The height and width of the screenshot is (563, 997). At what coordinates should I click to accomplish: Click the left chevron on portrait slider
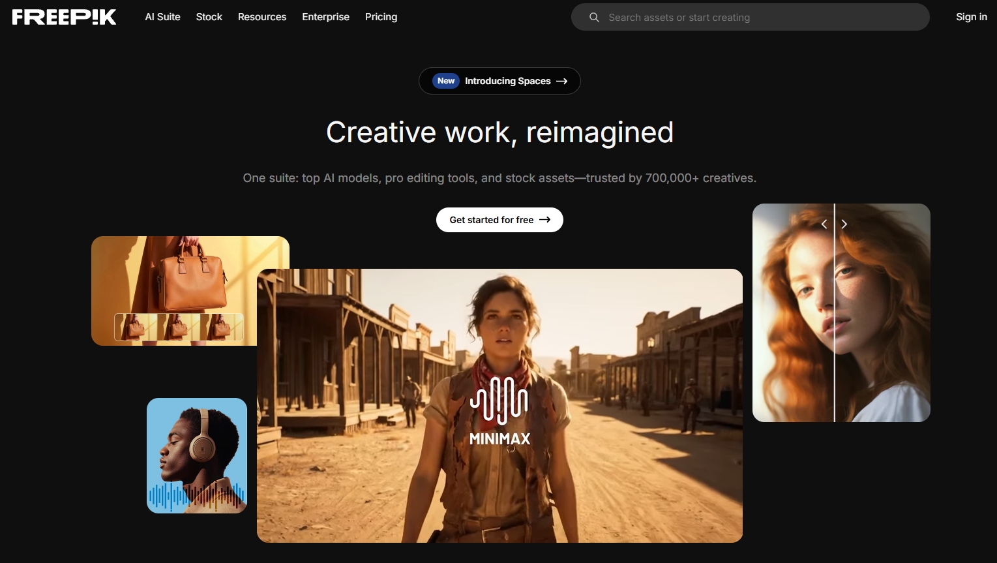pos(824,224)
